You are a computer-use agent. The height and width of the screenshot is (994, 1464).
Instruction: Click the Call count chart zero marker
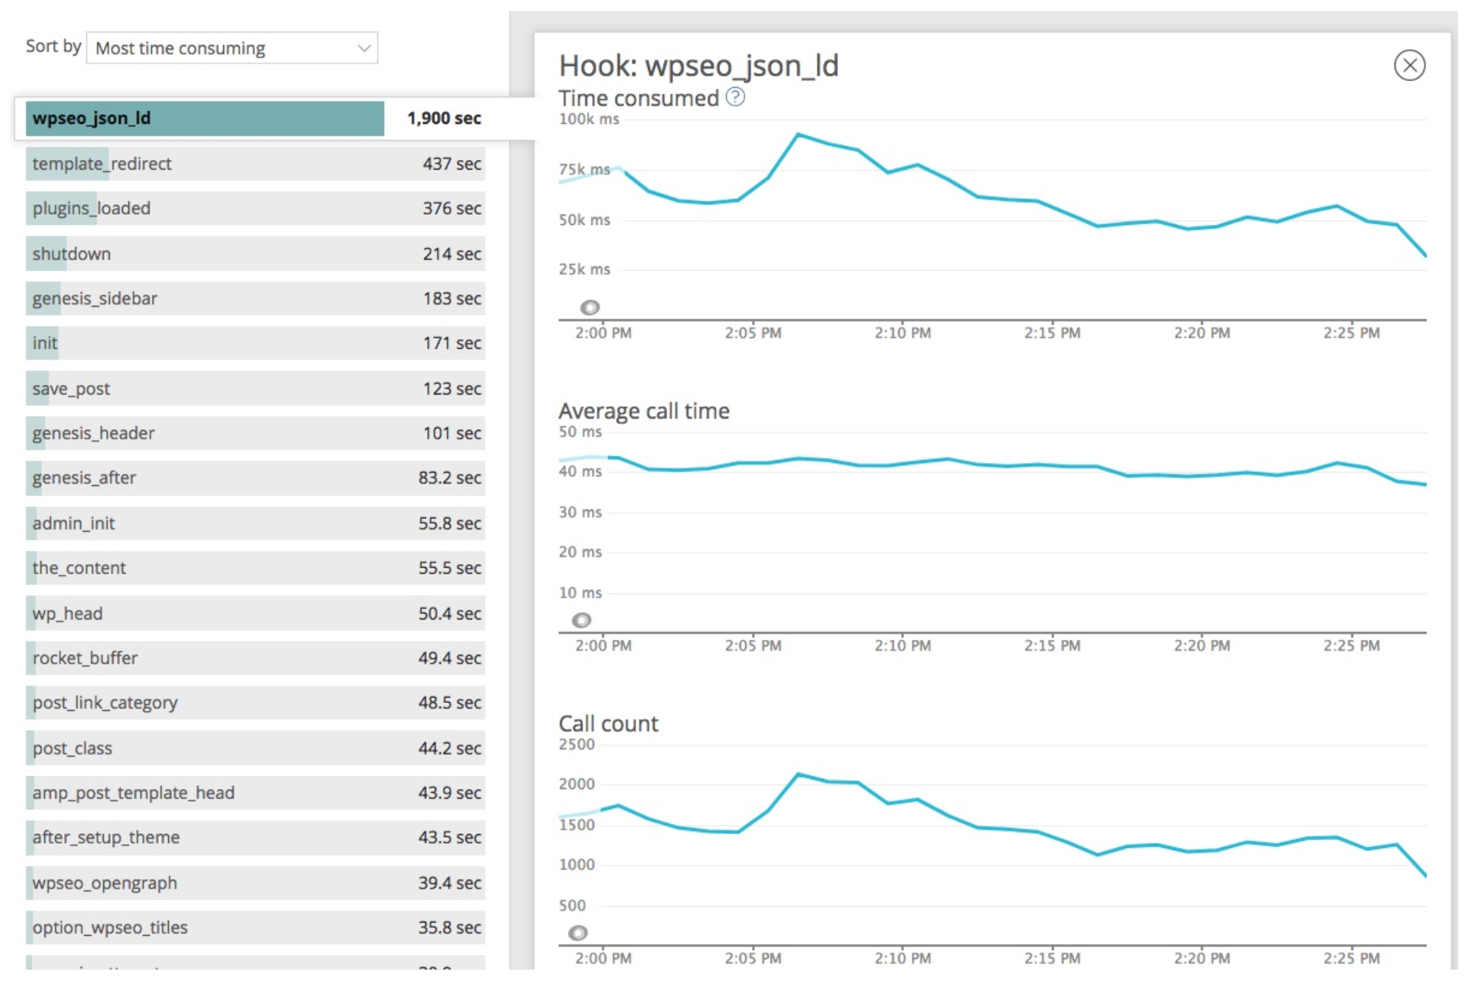coord(578,933)
